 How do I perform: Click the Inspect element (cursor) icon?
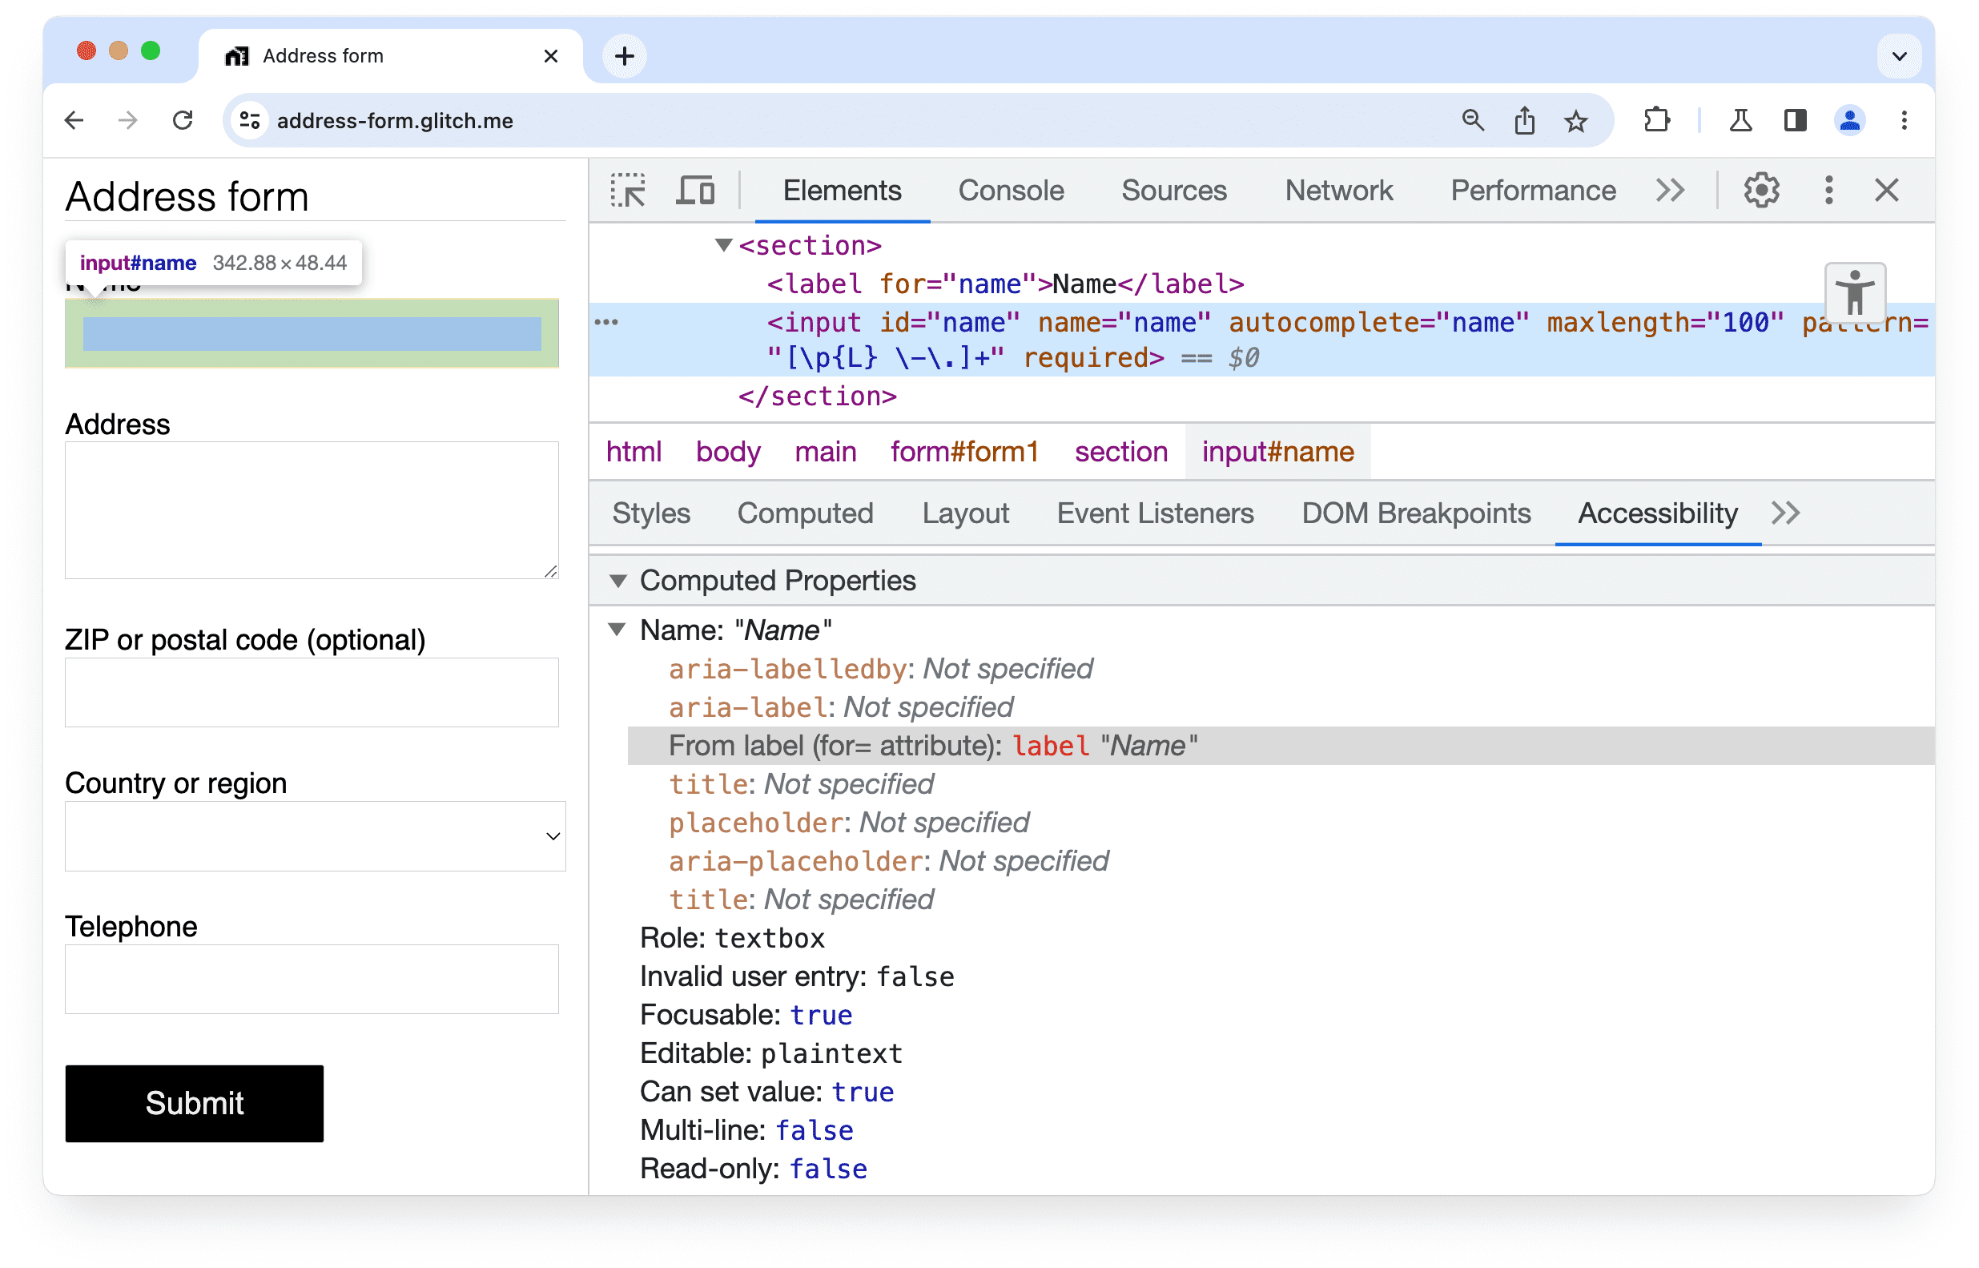point(630,191)
